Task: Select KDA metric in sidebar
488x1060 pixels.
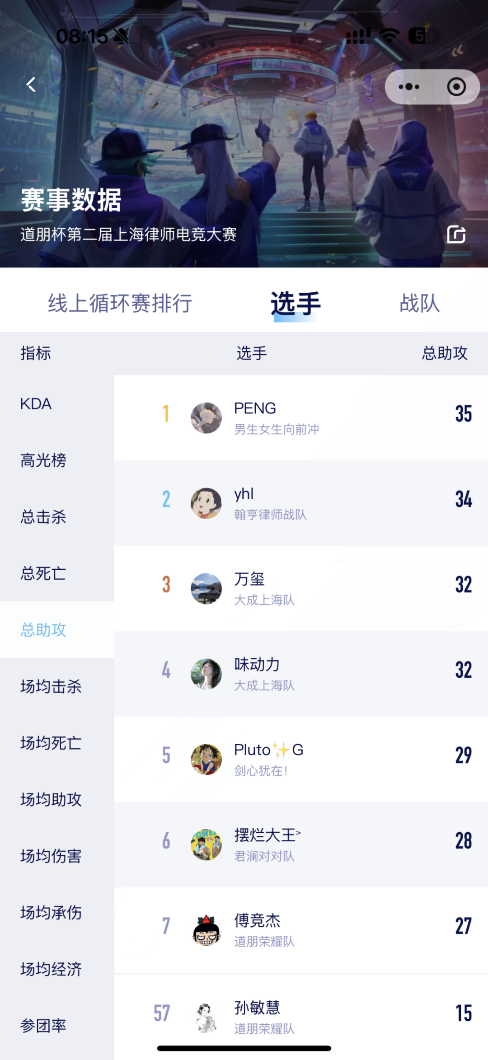Action: 36,404
